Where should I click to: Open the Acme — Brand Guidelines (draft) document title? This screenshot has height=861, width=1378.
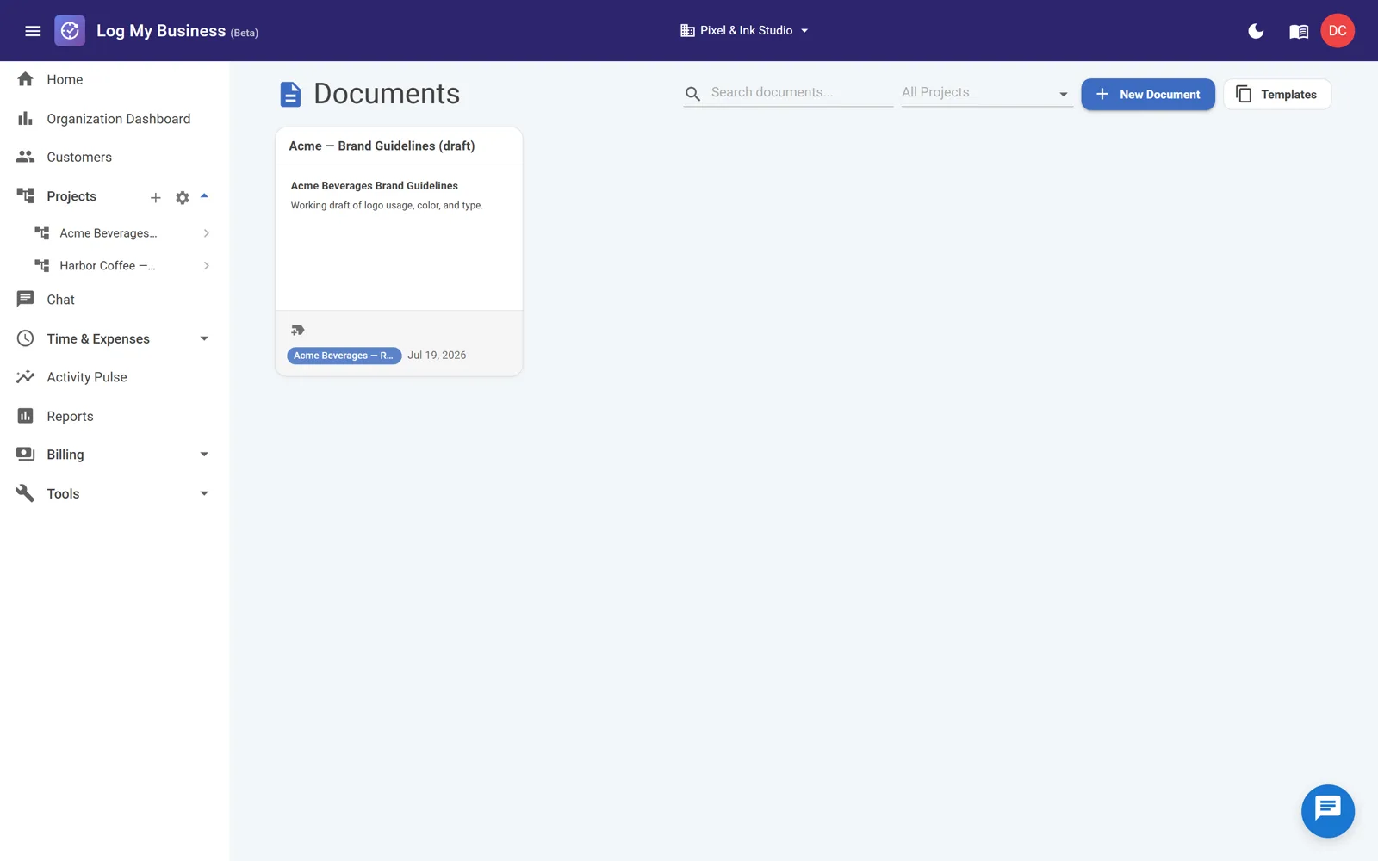coord(382,146)
